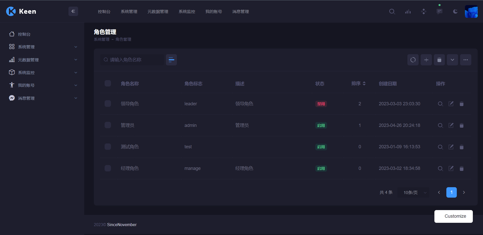Toggle dark mode moon icon
This screenshot has height=235, width=483.
point(455,11)
